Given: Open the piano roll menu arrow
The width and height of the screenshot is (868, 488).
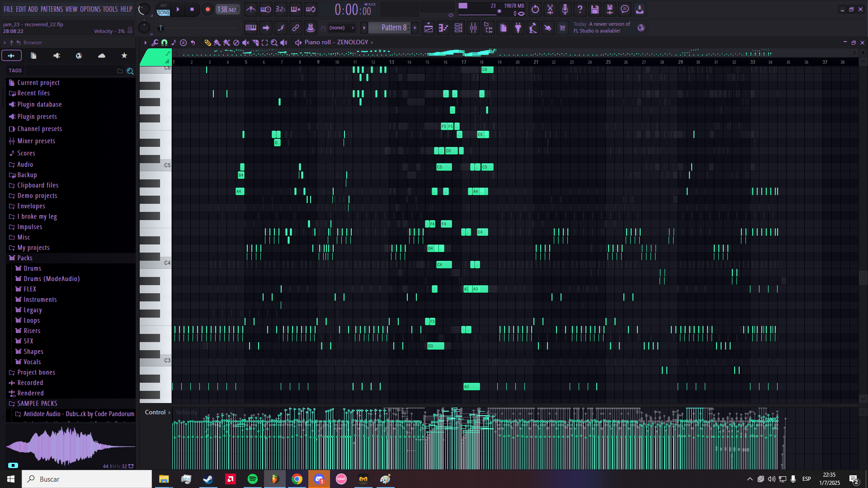Looking at the screenshot, I should pos(145,42).
